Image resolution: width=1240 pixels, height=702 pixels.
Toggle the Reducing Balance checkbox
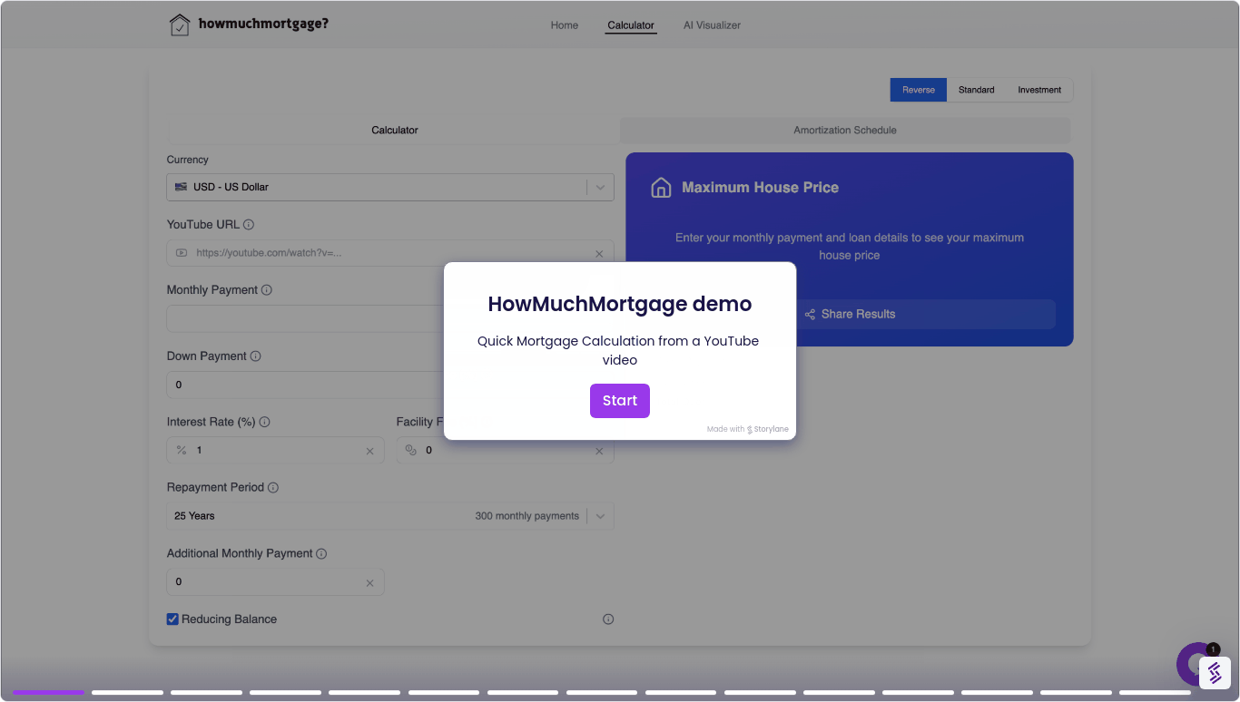172,619
